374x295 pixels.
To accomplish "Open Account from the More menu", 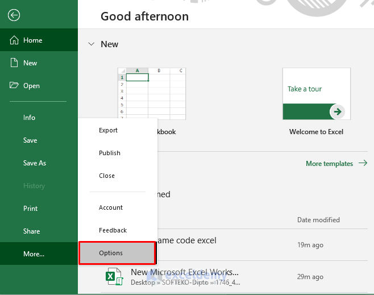I will point(118,207).
